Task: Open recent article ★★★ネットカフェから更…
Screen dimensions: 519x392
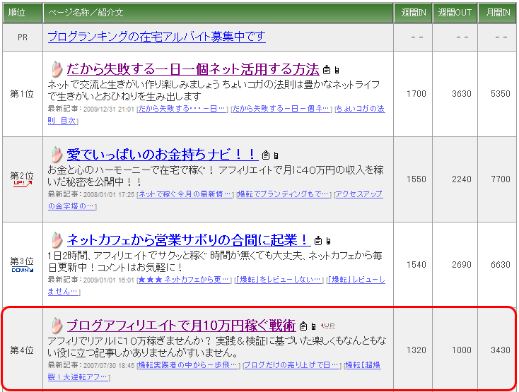Action: pyautogui.click(x=184, y=280)
